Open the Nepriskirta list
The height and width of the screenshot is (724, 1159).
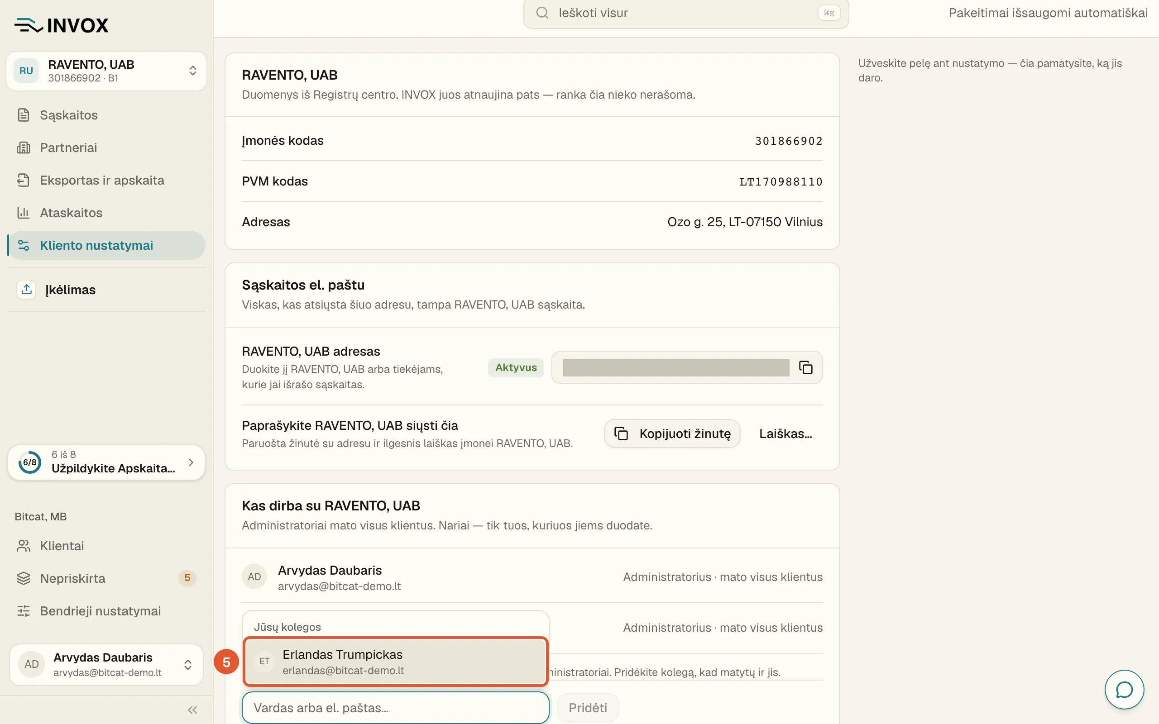point(106,578)
